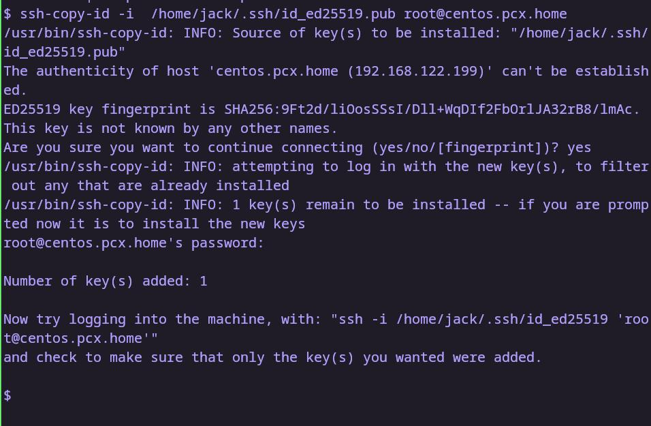Click the SHA256 key fingerprint string
651x426 pixels.
tap(432, 109)
